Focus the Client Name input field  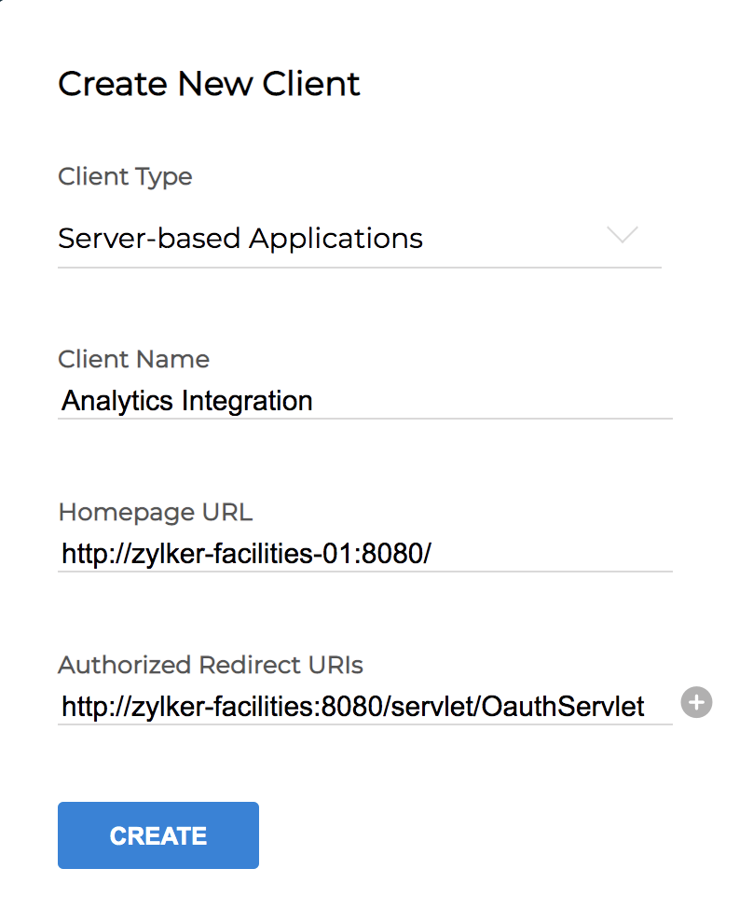tap(363, 402)
